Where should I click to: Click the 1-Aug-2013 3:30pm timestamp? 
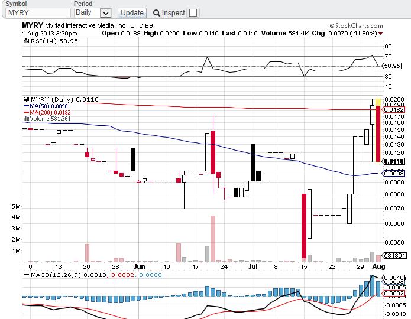[x=50, y=34]
